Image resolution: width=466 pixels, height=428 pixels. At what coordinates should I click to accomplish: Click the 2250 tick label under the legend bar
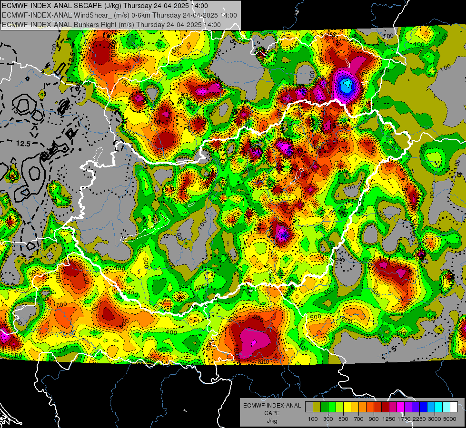click(419, 419)
